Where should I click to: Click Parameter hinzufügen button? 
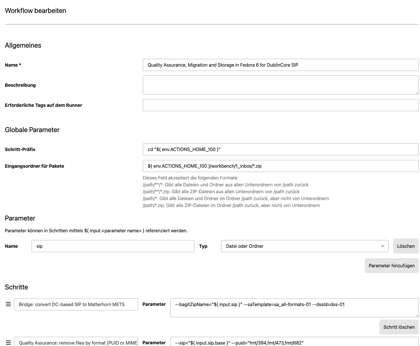pos(392,266)
